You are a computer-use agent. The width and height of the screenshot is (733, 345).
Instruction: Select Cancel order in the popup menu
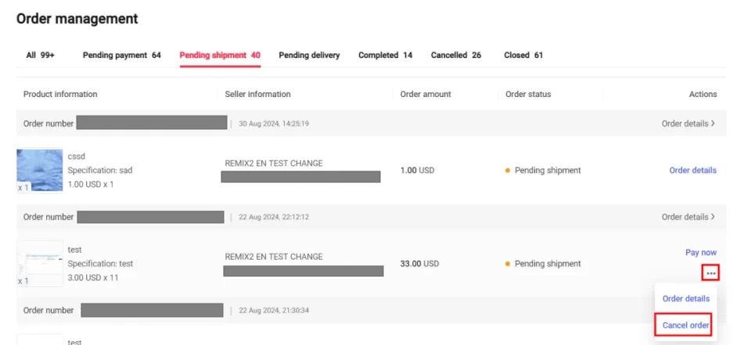pos(685,325)
